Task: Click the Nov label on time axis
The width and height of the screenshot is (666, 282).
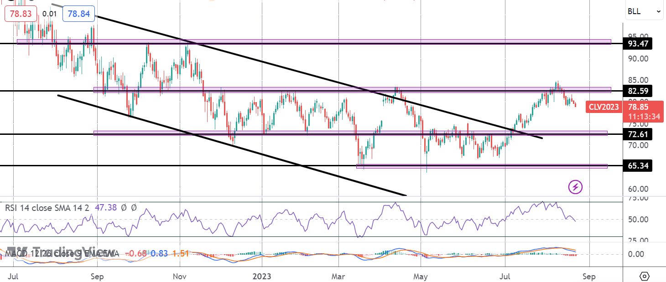Action: (180, 276)
